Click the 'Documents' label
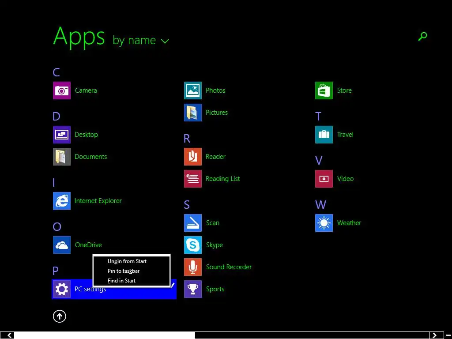Image resolution: width=452 pixels, height=339 pixels. click(90, 157)
